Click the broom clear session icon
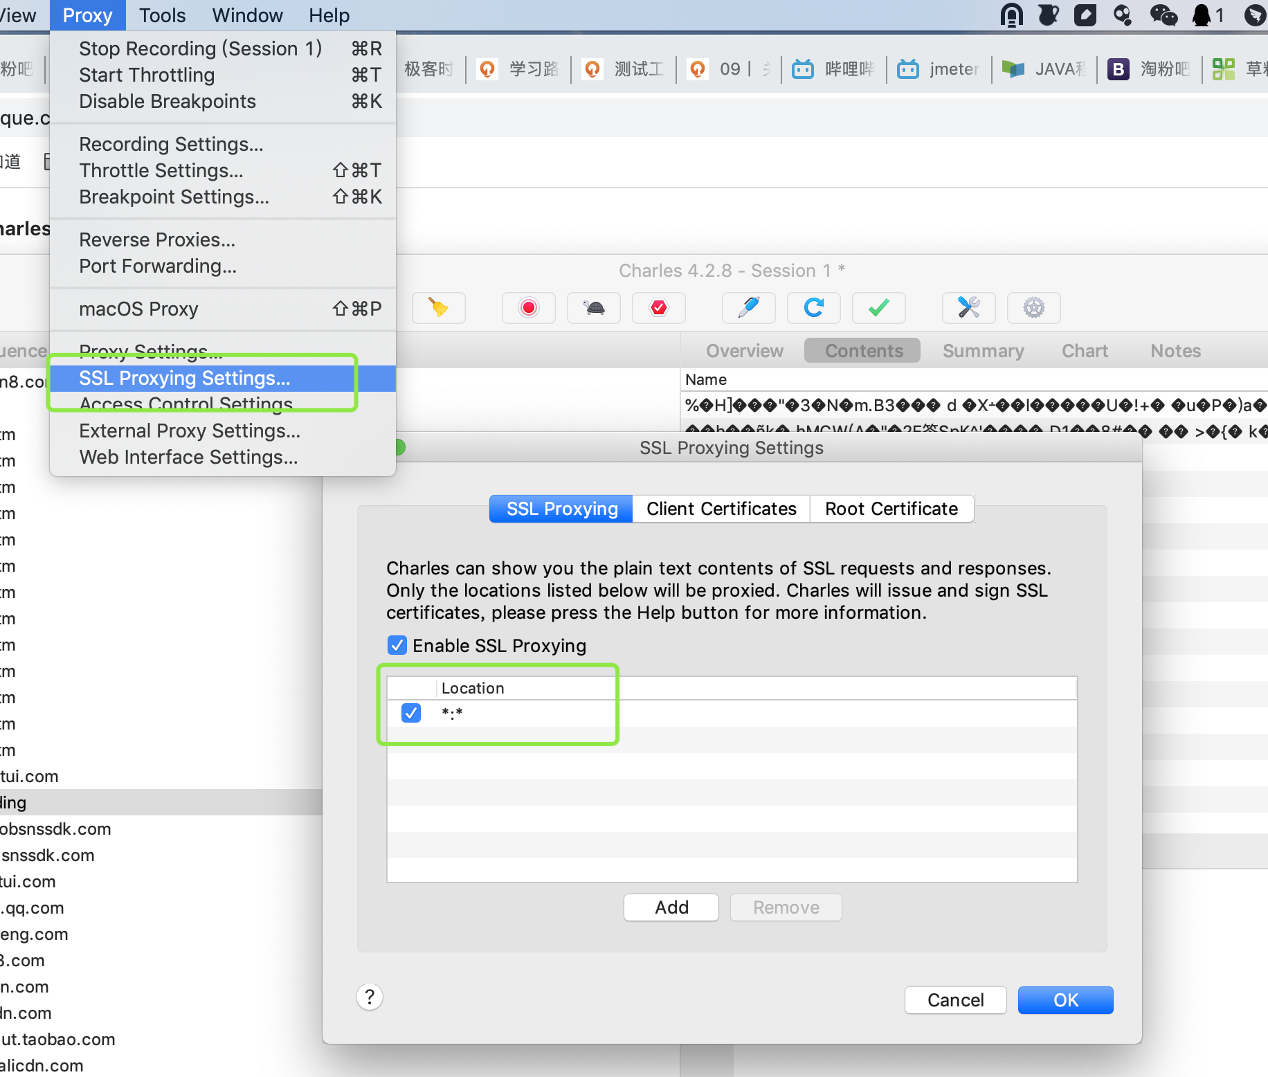 [x=439, y=307]
